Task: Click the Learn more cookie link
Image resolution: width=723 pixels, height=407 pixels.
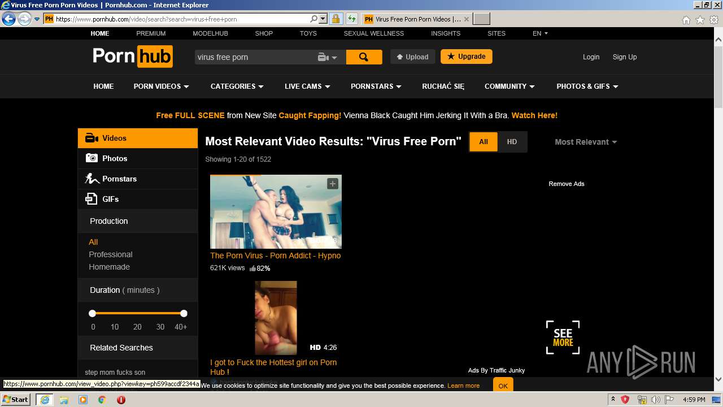Action: pos(463,386)
